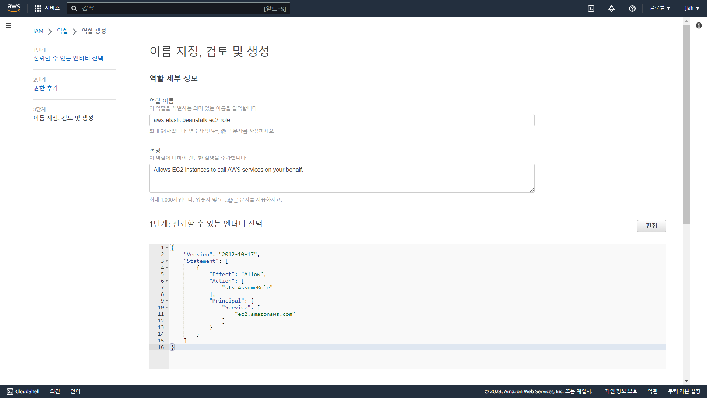Screen dimensions: 707x398
Task: Click the scrollbar up arrow
Action: click(x=686, y=21)
